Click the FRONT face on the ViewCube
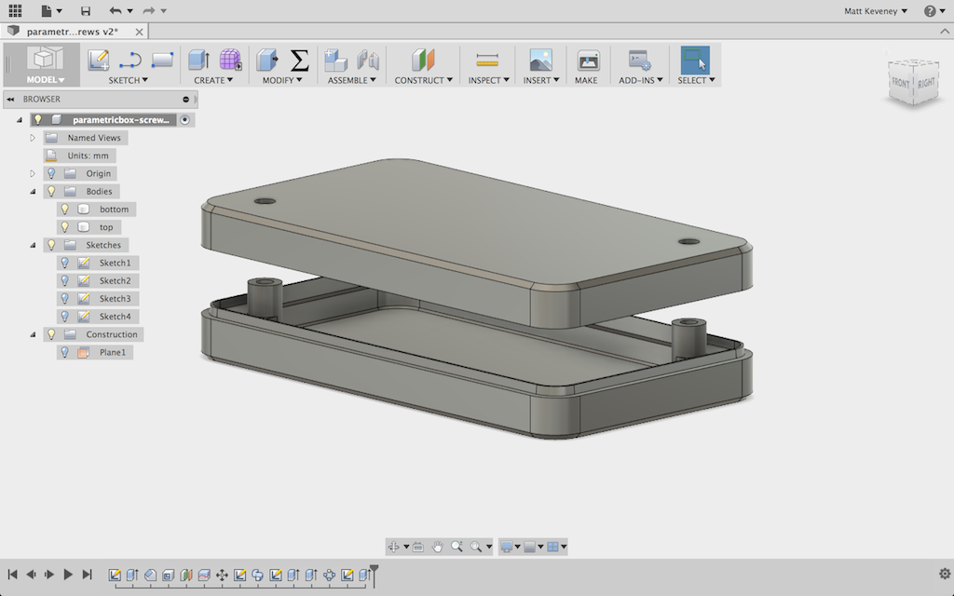Screen dimensions: 954x596 click(899, 84)
